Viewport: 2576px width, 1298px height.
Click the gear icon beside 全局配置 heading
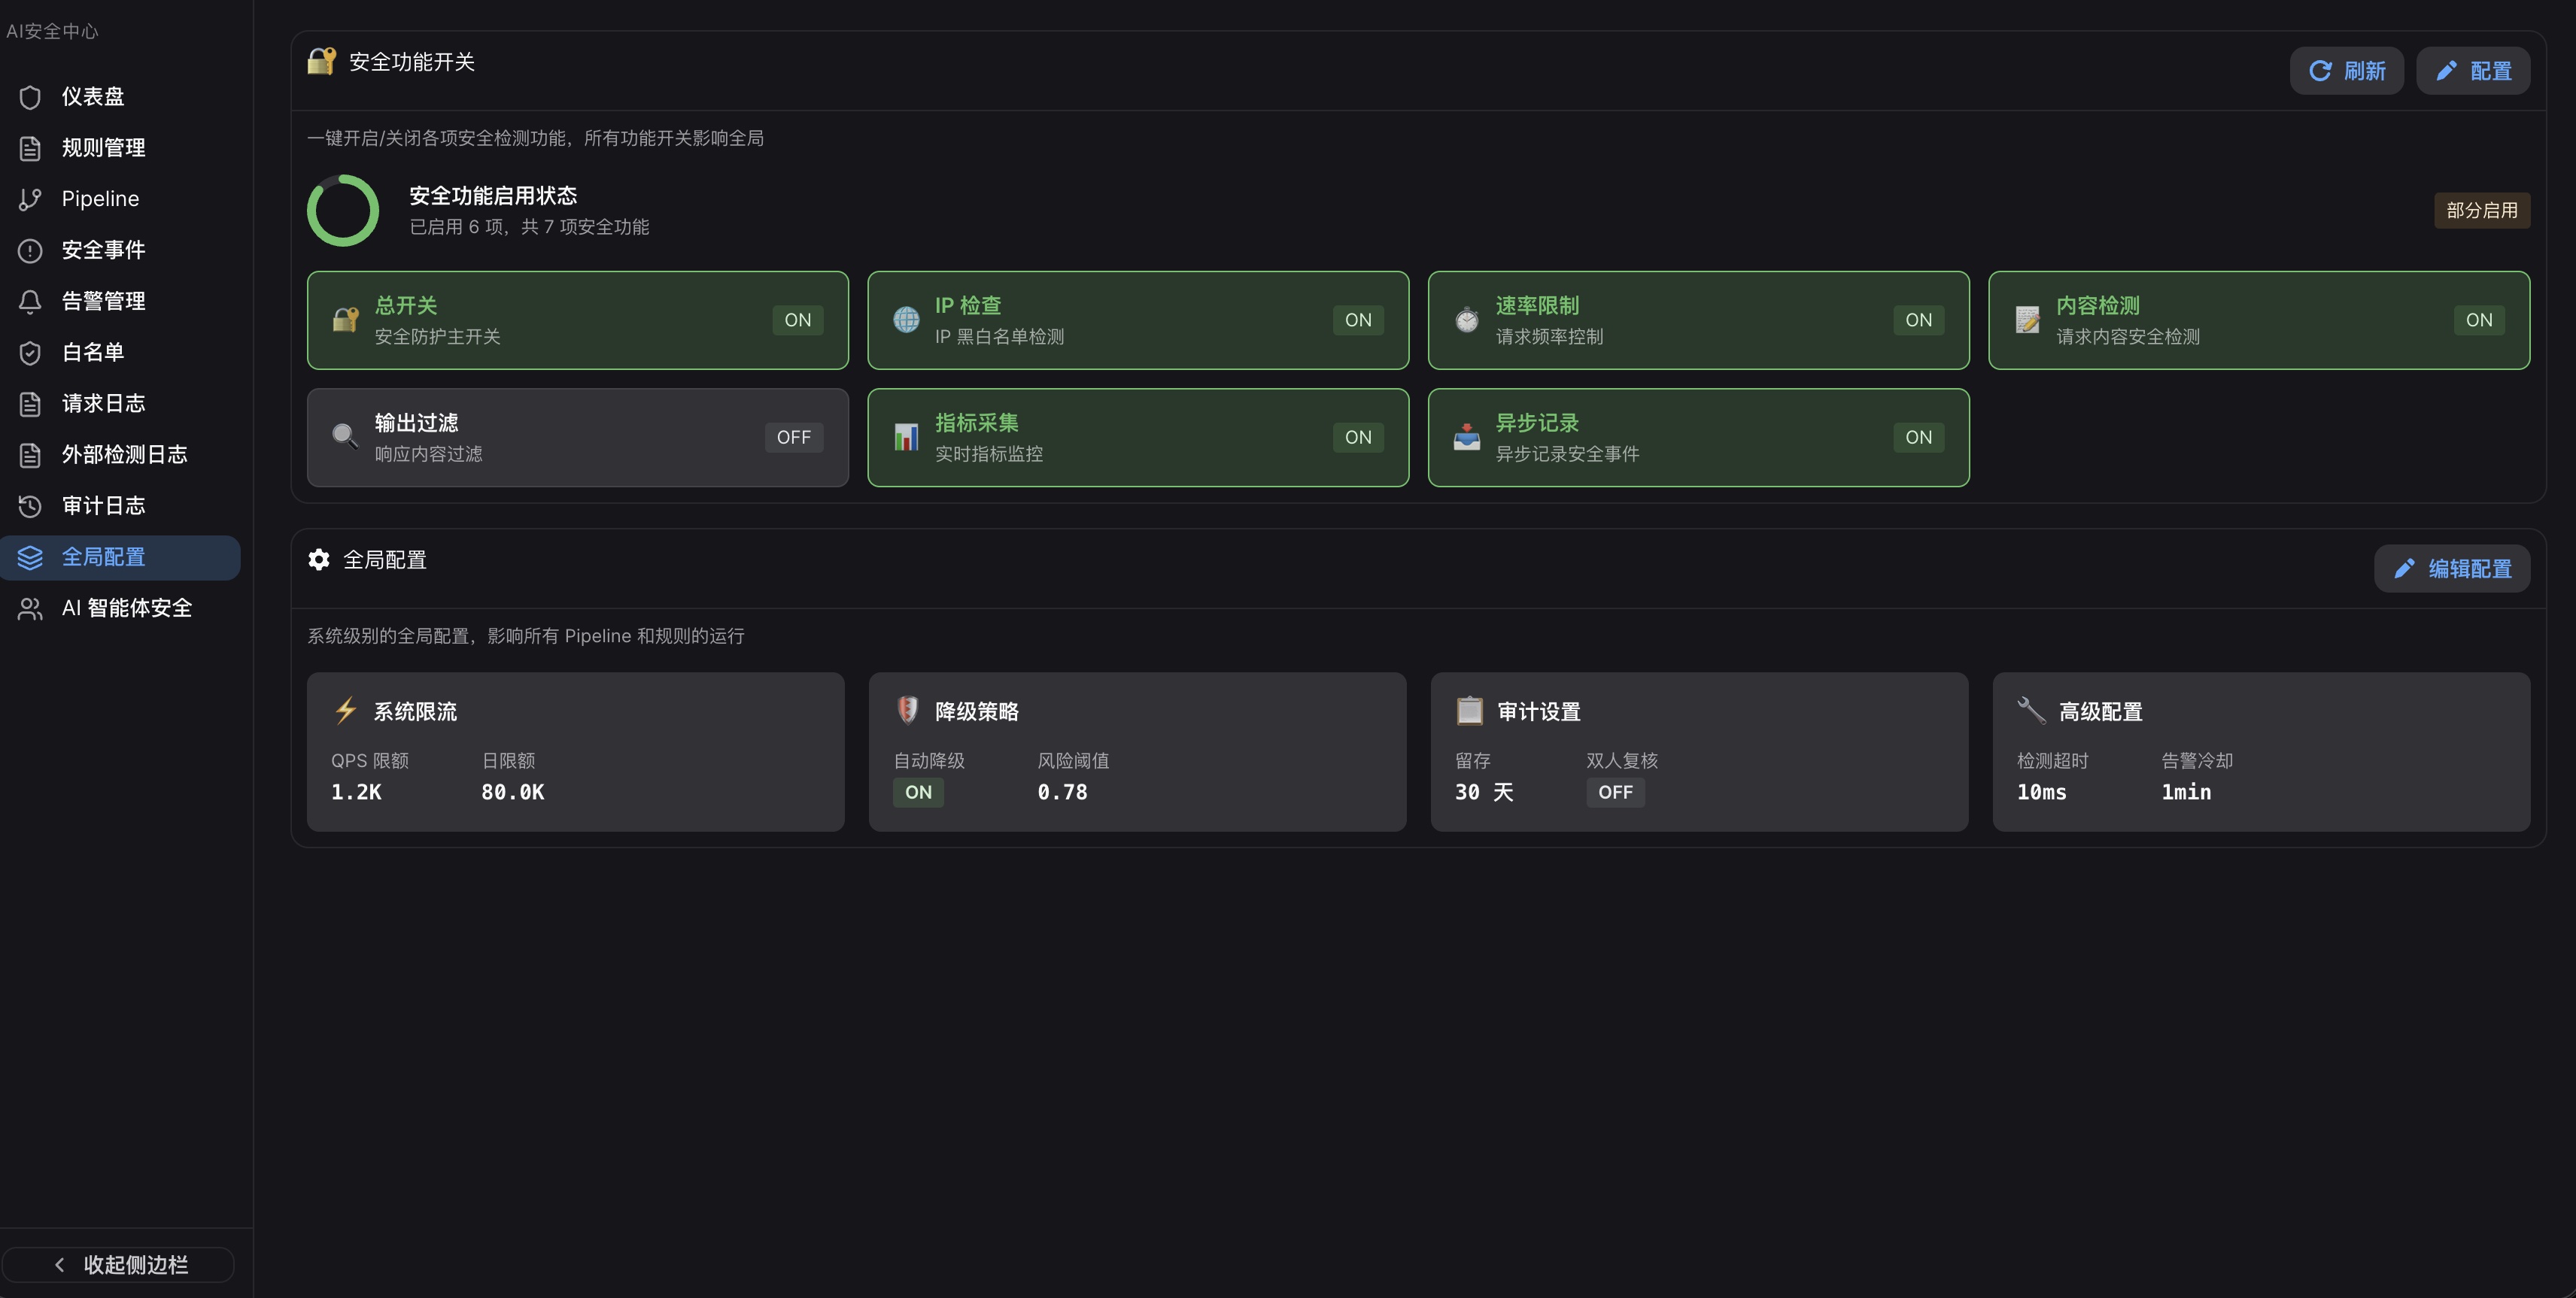319,560
